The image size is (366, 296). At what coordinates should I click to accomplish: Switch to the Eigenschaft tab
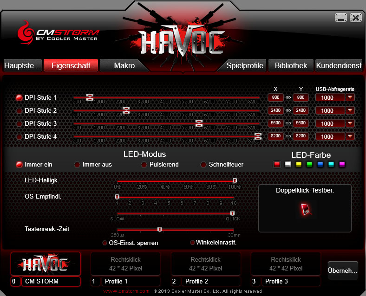71,65
